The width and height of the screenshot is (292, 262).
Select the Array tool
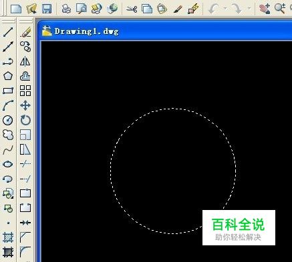pyautogui.click(x=25, y=91)
